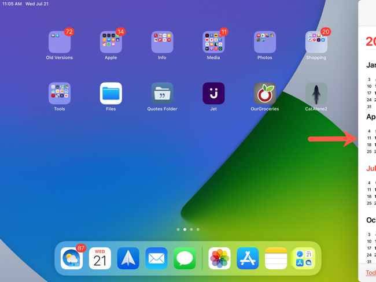Image resolution: width=376 pixels, height=282 pixels.
Task: Open the OurGroceries app
Action: coord(265,94)
